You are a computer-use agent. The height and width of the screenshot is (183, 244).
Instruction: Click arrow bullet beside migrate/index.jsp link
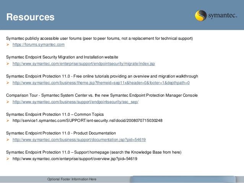(8, 63)
